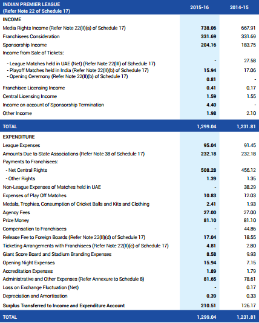Click the Opening Ceremony row label
This screenshot has height=323, width=259.
click(67, 76)
